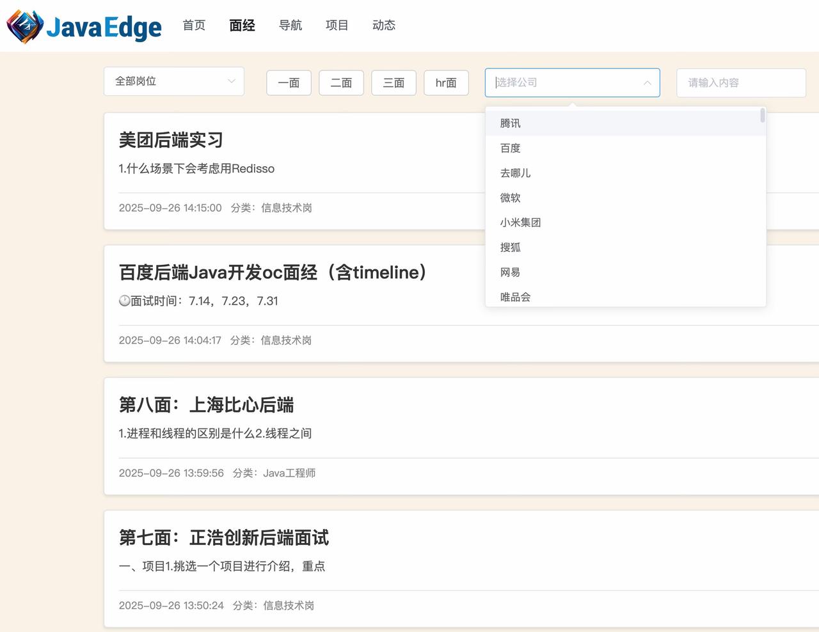Select 网易 from company list

[626, 272]
